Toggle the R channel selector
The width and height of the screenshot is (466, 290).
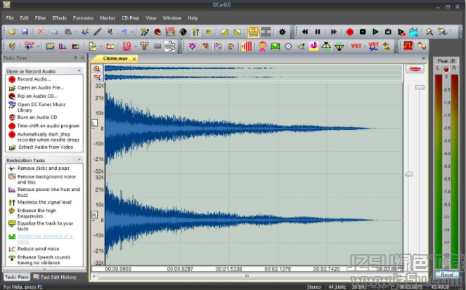94,215
